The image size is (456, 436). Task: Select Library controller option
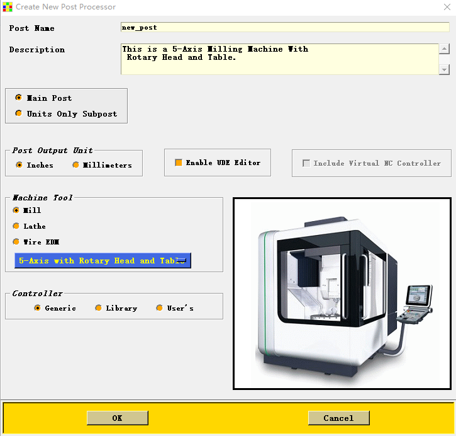[98, 308]
